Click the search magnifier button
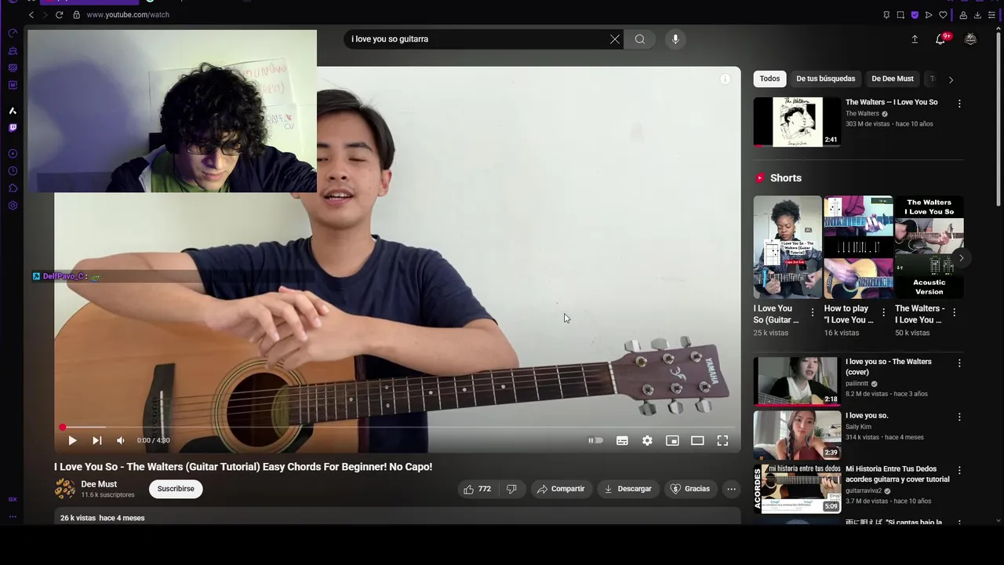 640,39
